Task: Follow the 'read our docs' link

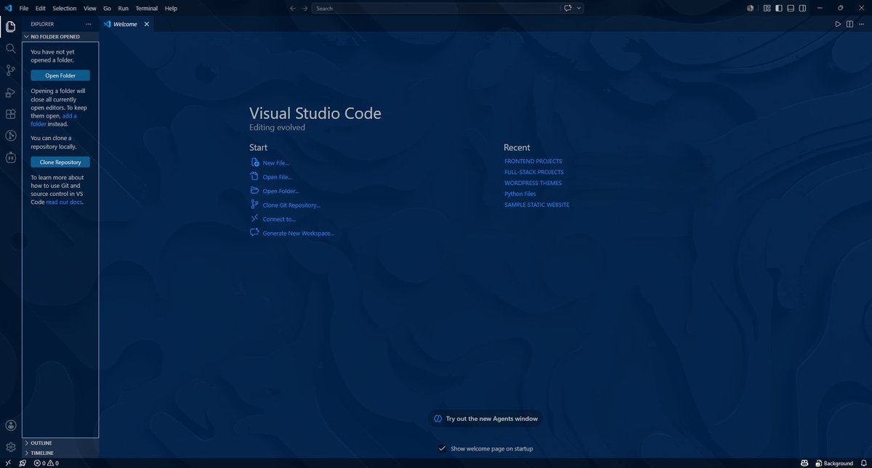Action: 64,202
